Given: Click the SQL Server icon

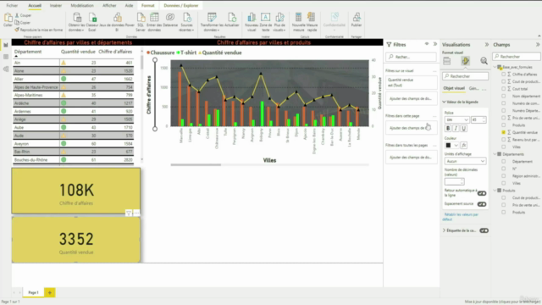Looking at the screenshot, I should pos(141,17).
